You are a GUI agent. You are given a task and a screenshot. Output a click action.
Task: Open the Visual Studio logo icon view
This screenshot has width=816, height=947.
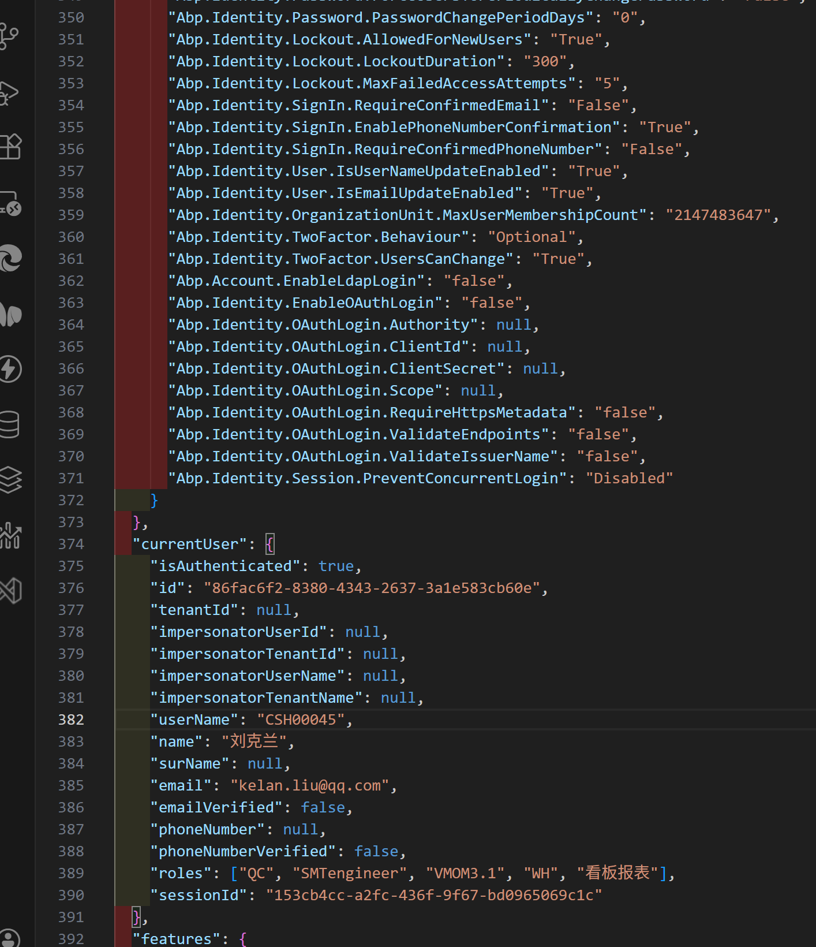pyautogui.click(x=9, y=591)
